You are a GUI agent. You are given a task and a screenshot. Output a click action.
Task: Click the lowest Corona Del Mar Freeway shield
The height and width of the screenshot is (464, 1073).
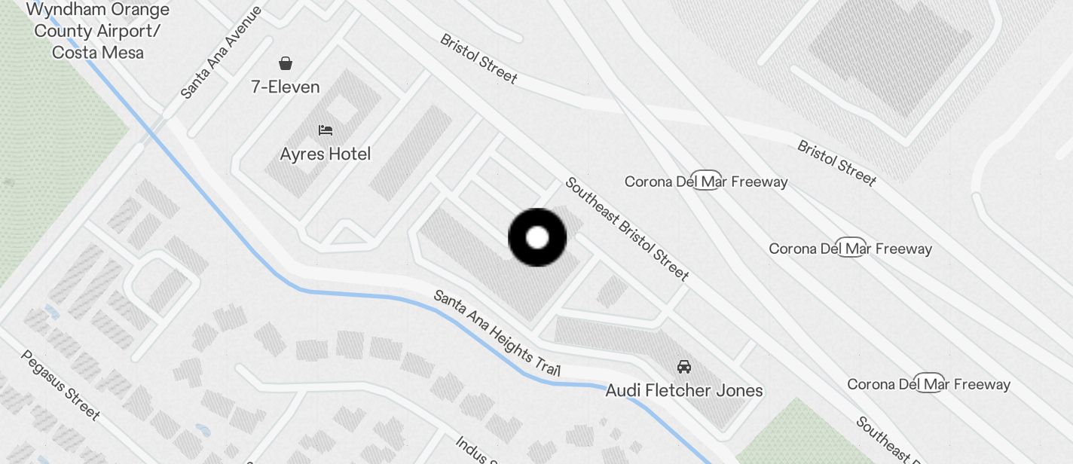[x=928, y=384]
